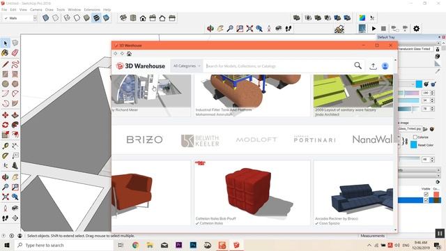
Task: Open the File menu
Action: tap(4, 10)
